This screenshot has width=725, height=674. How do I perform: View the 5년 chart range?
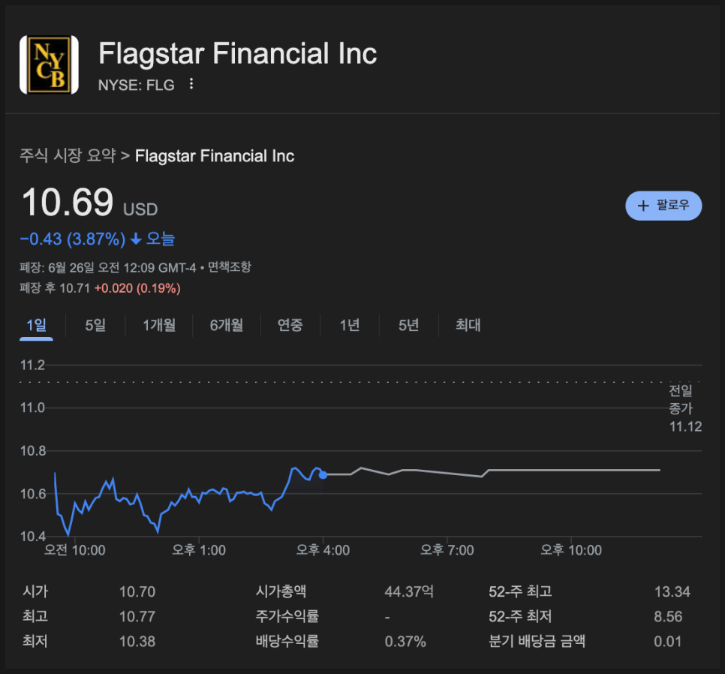point(408,325)
